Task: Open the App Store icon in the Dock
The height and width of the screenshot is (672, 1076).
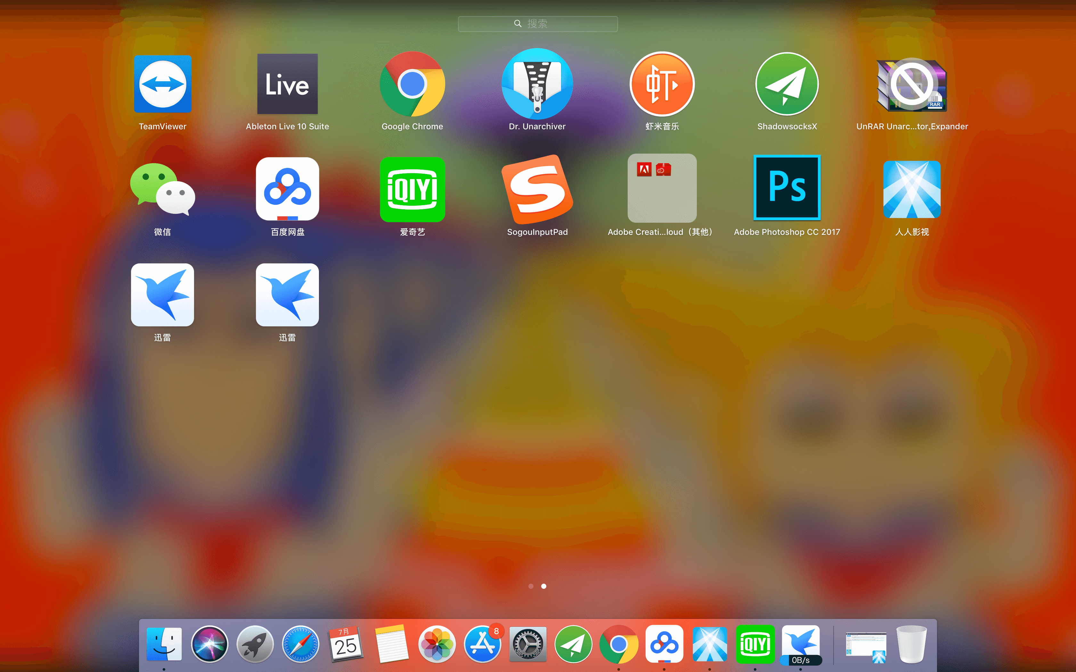Action: (x=482, y=644)
